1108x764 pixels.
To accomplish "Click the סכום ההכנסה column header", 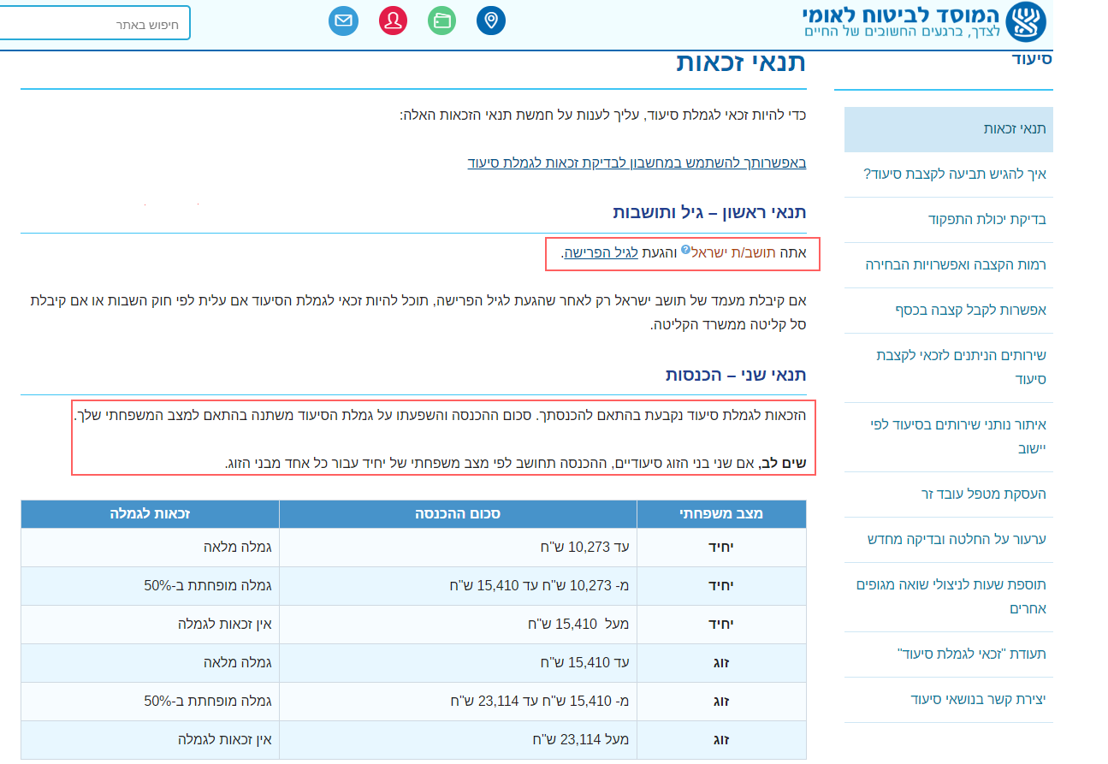I will tap(458, 513).
